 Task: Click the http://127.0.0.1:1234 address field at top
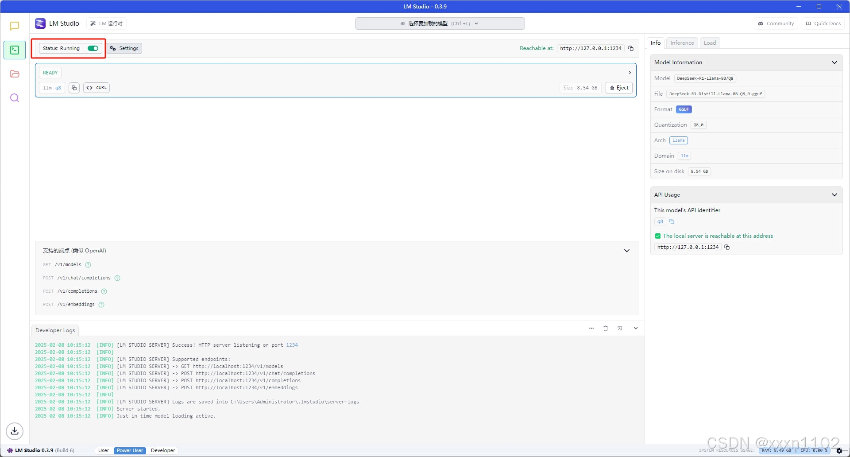tap(591, 48)
